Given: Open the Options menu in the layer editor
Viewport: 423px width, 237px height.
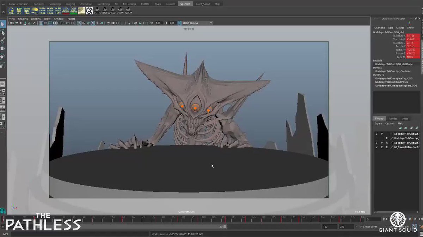Looking at the screenshot, I should click(x=390, y=124).
